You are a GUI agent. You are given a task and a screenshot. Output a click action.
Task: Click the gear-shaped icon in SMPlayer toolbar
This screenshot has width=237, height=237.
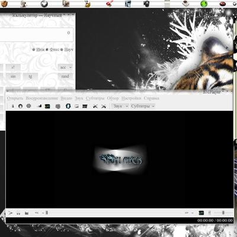coord(28,106)
